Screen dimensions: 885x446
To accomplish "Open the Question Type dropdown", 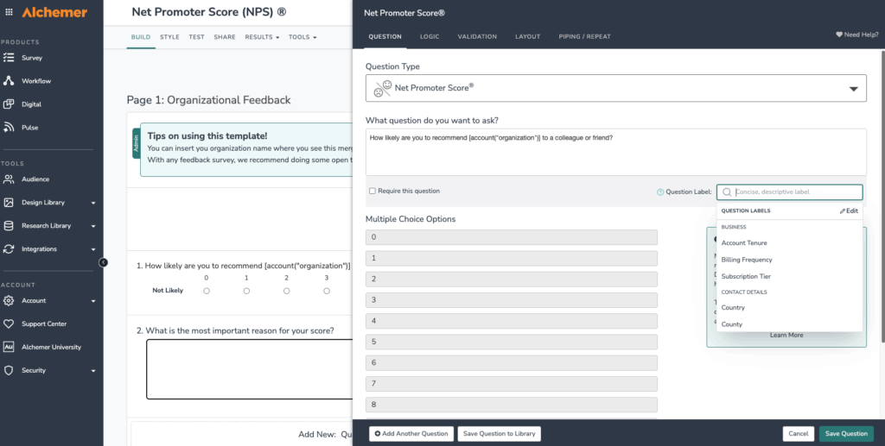I will pos(615,88).
